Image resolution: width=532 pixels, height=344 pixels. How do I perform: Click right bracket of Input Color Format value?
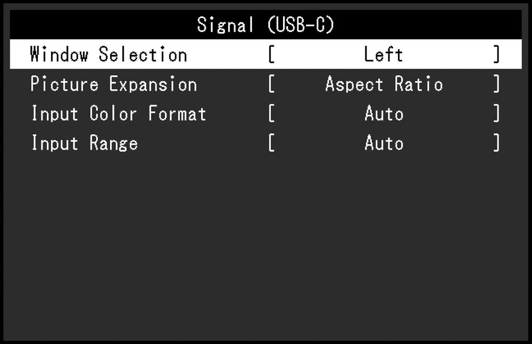tap(496, 114)
